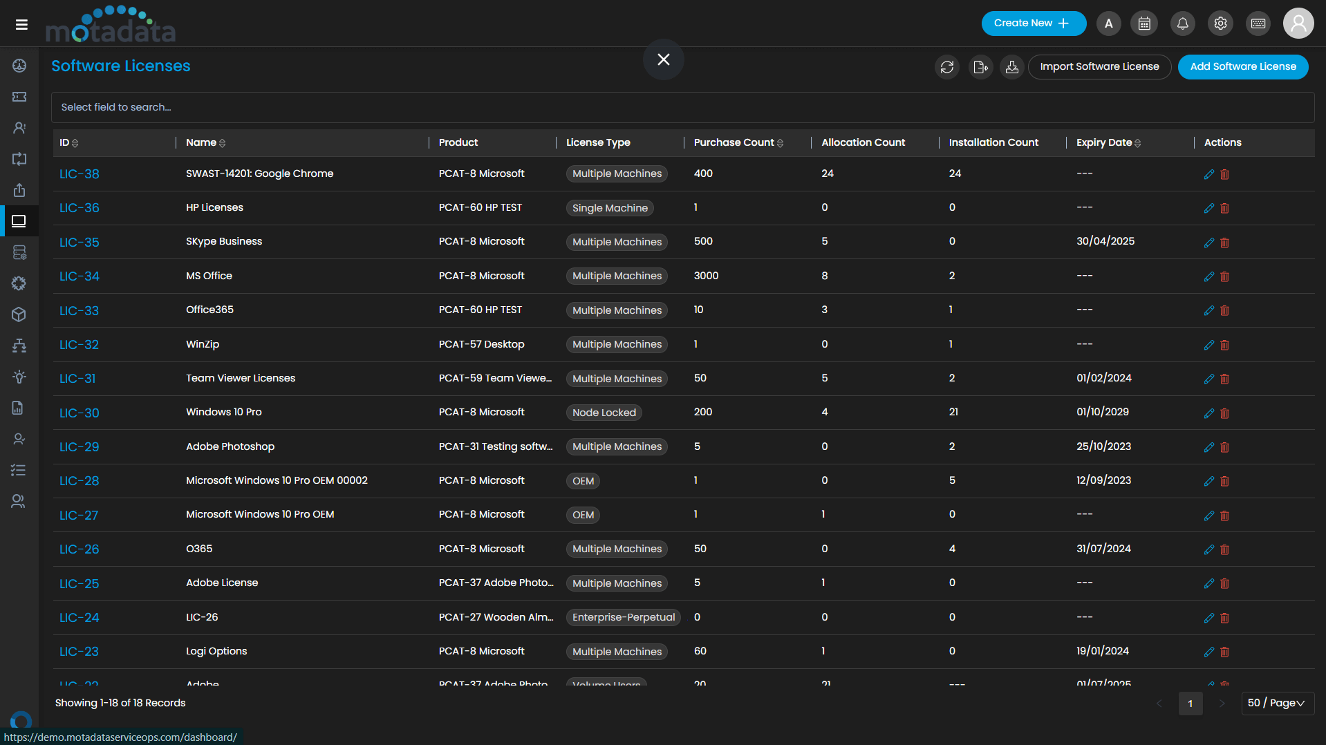Click 'PCAT-57 Desktop' product cell
This screenshot has width=1326, height=745.
pyautogui.click(x=482, y=344)
